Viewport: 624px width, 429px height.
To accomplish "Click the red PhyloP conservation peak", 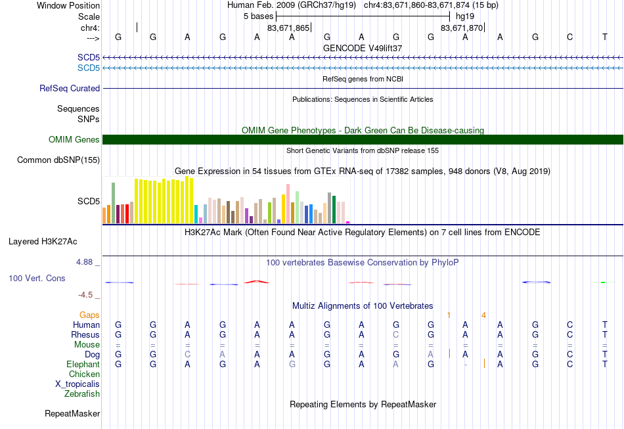I will (x=257, y=282).
